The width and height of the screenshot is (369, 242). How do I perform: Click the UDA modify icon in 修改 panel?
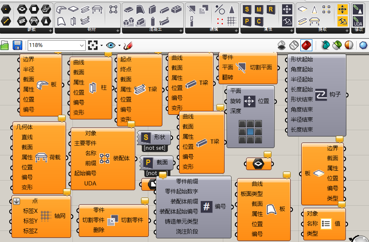pyautogui.click(x=358, y=21)
